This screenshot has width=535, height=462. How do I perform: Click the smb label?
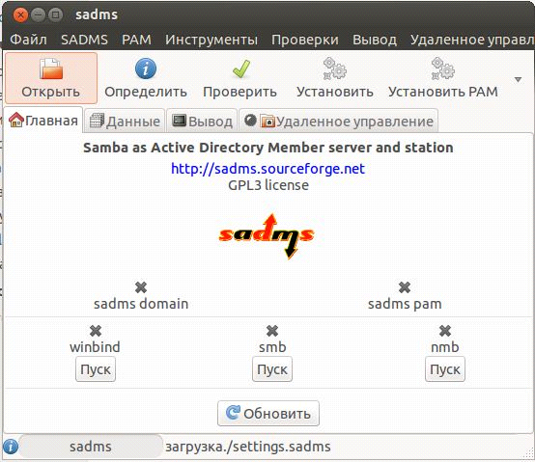point(272,347)
